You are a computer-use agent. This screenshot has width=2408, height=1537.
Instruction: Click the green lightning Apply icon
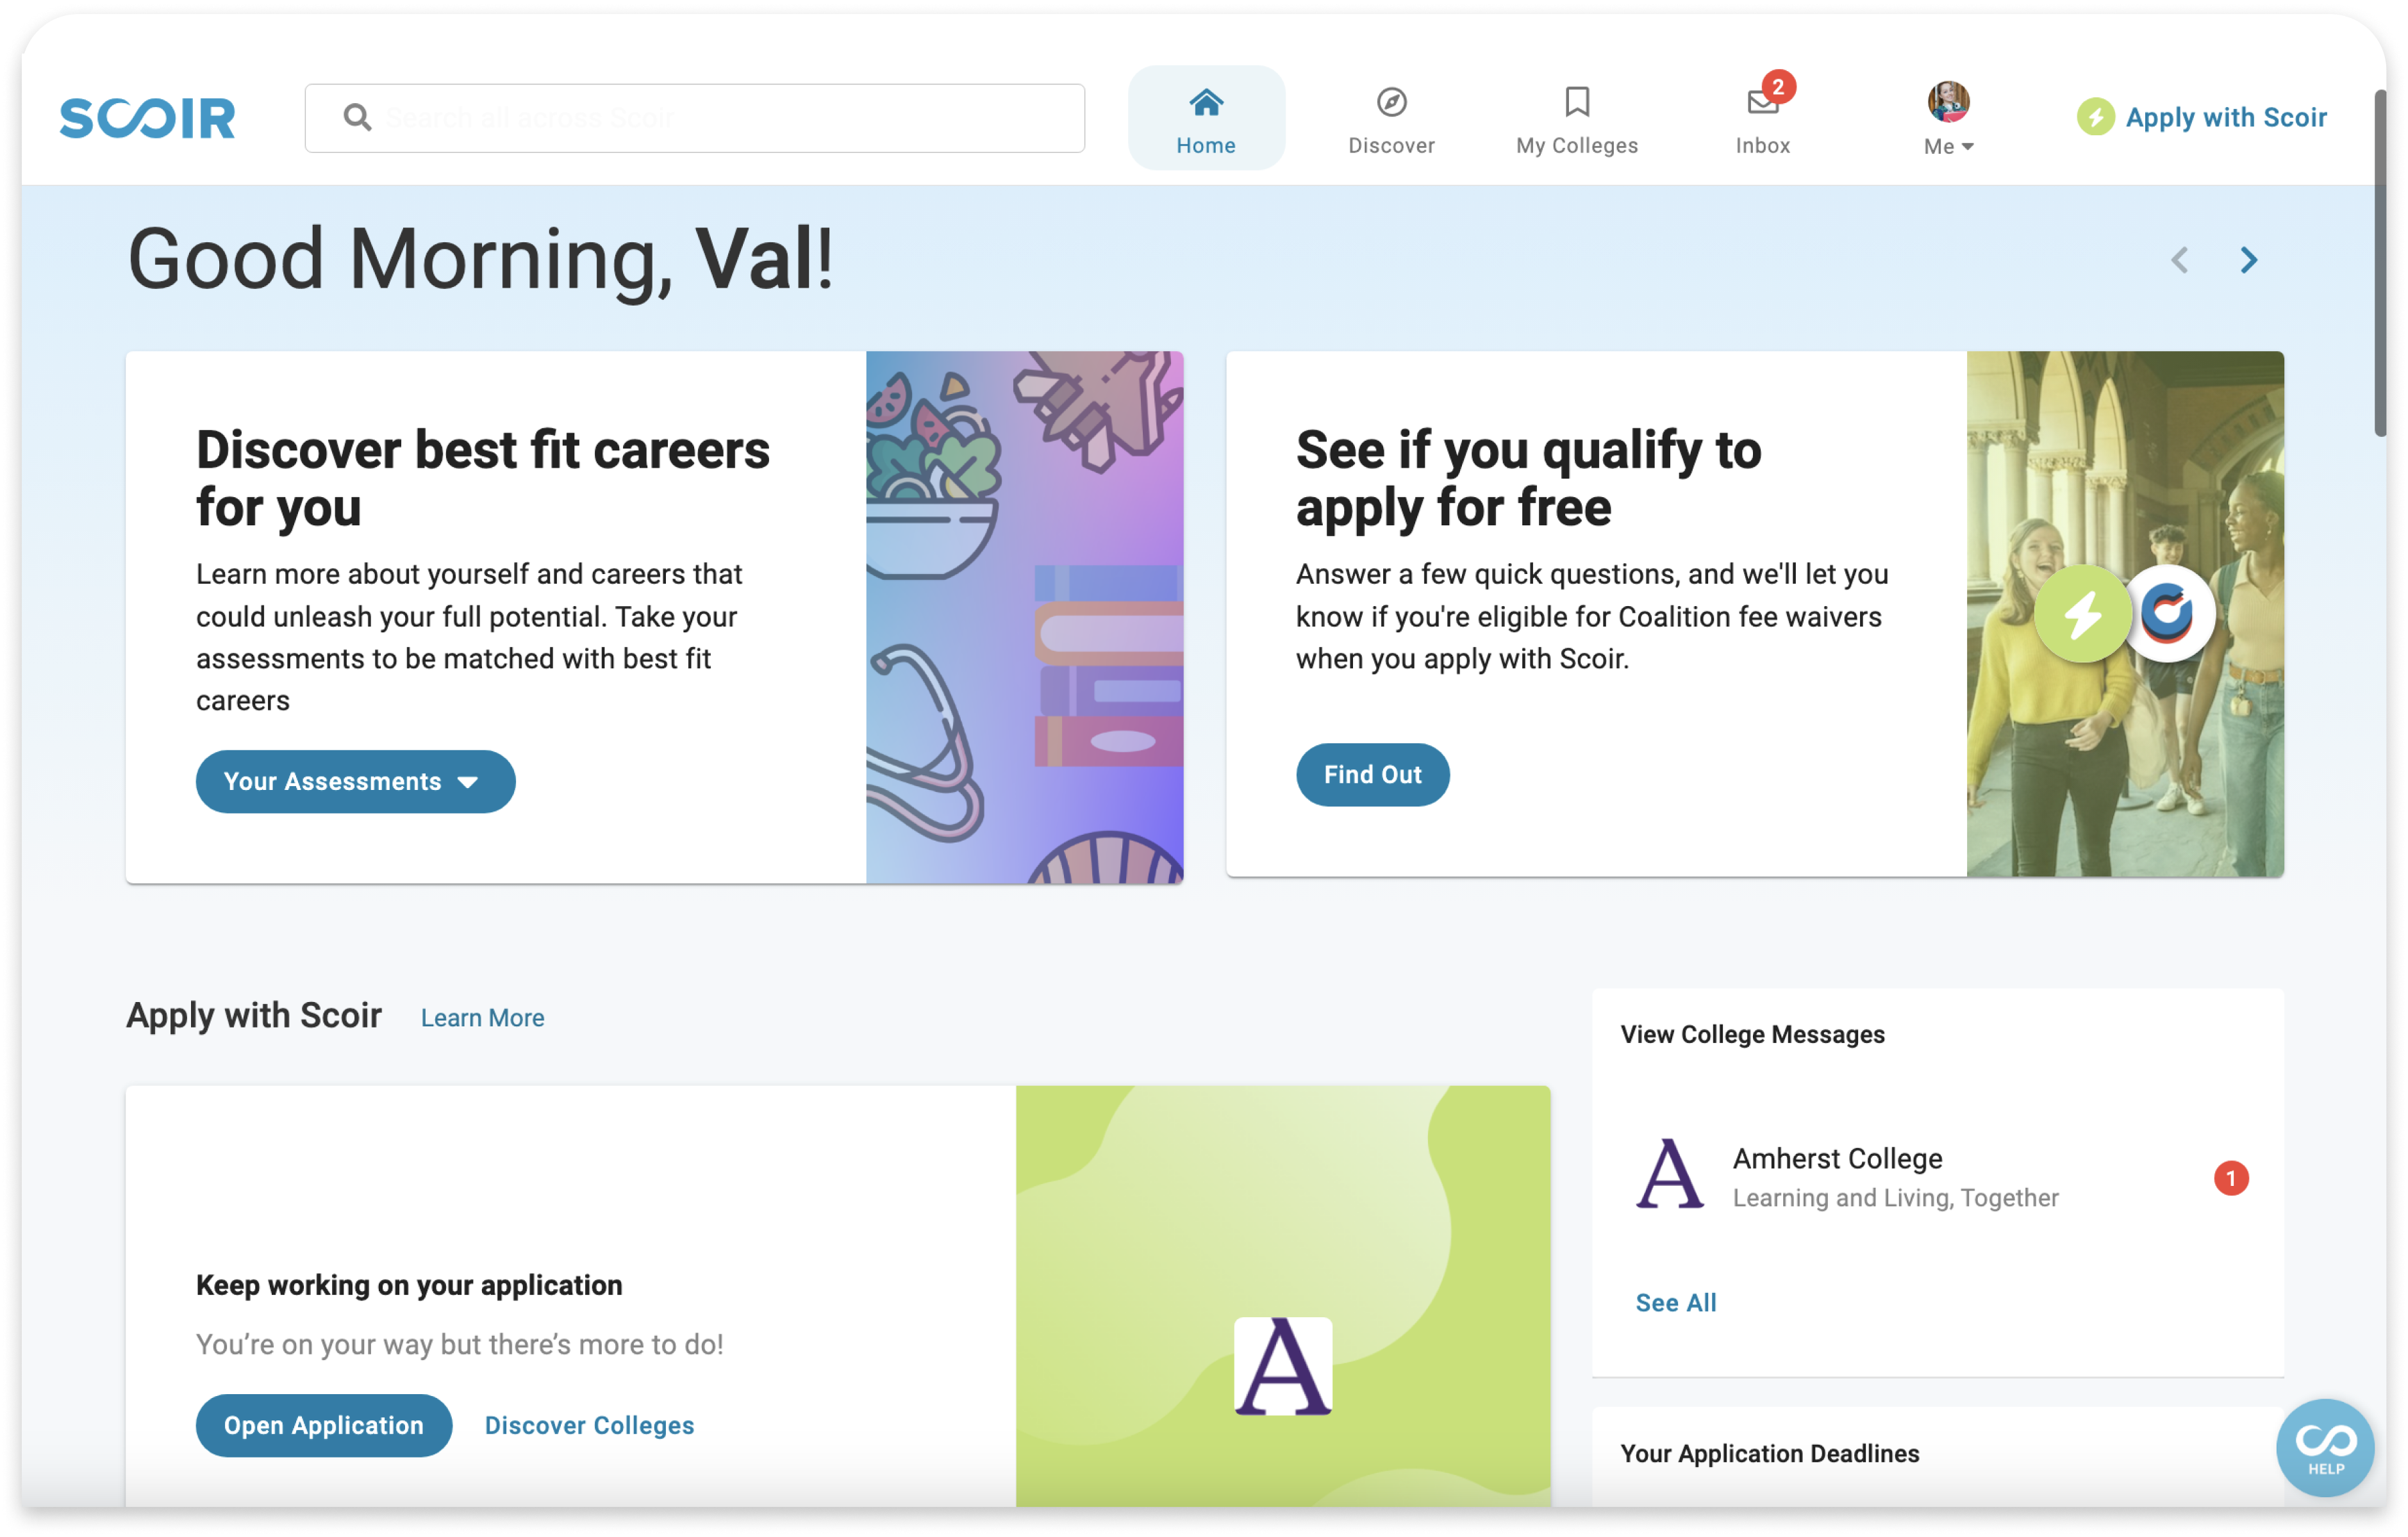click(2095, 118)
